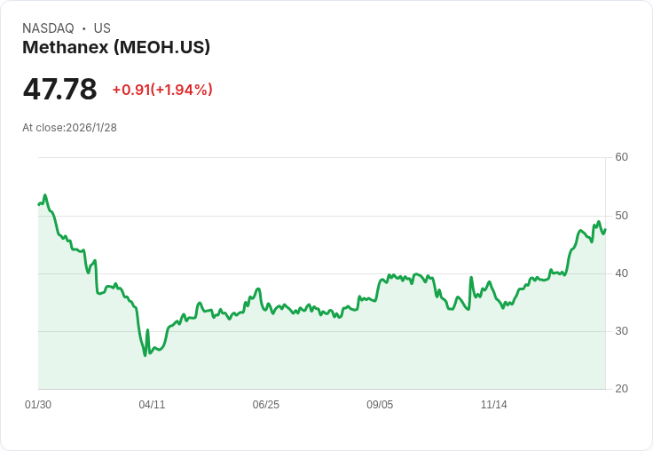This screenshot has width=653, height=451.
Task: Open the Methanex (MEOH.US) title
Action: pyautogui.click(x=116, y=48)
